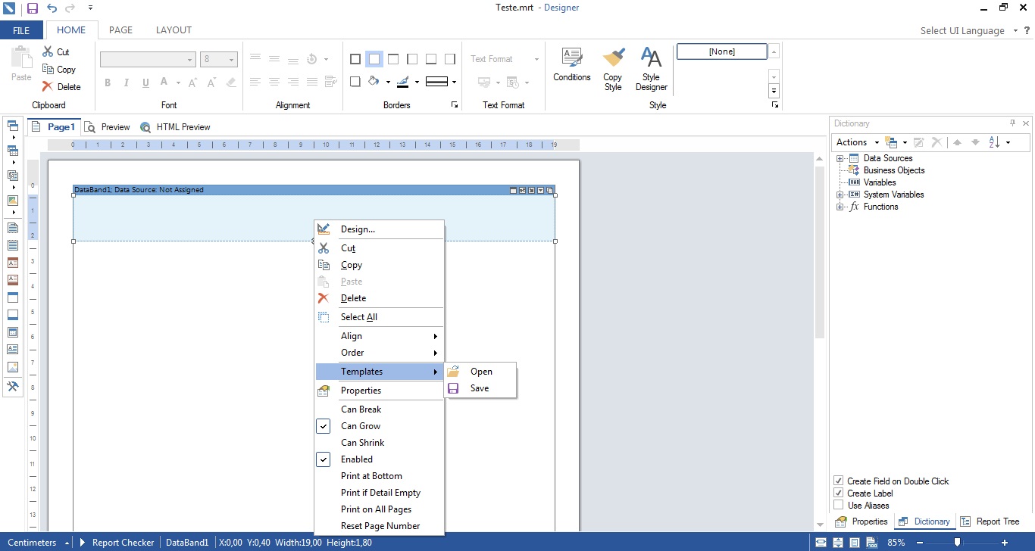Switch to Properties panel tab
The width and height of the screenshot is (1035, 551).
pyautogui.click(x=861, y=521)
